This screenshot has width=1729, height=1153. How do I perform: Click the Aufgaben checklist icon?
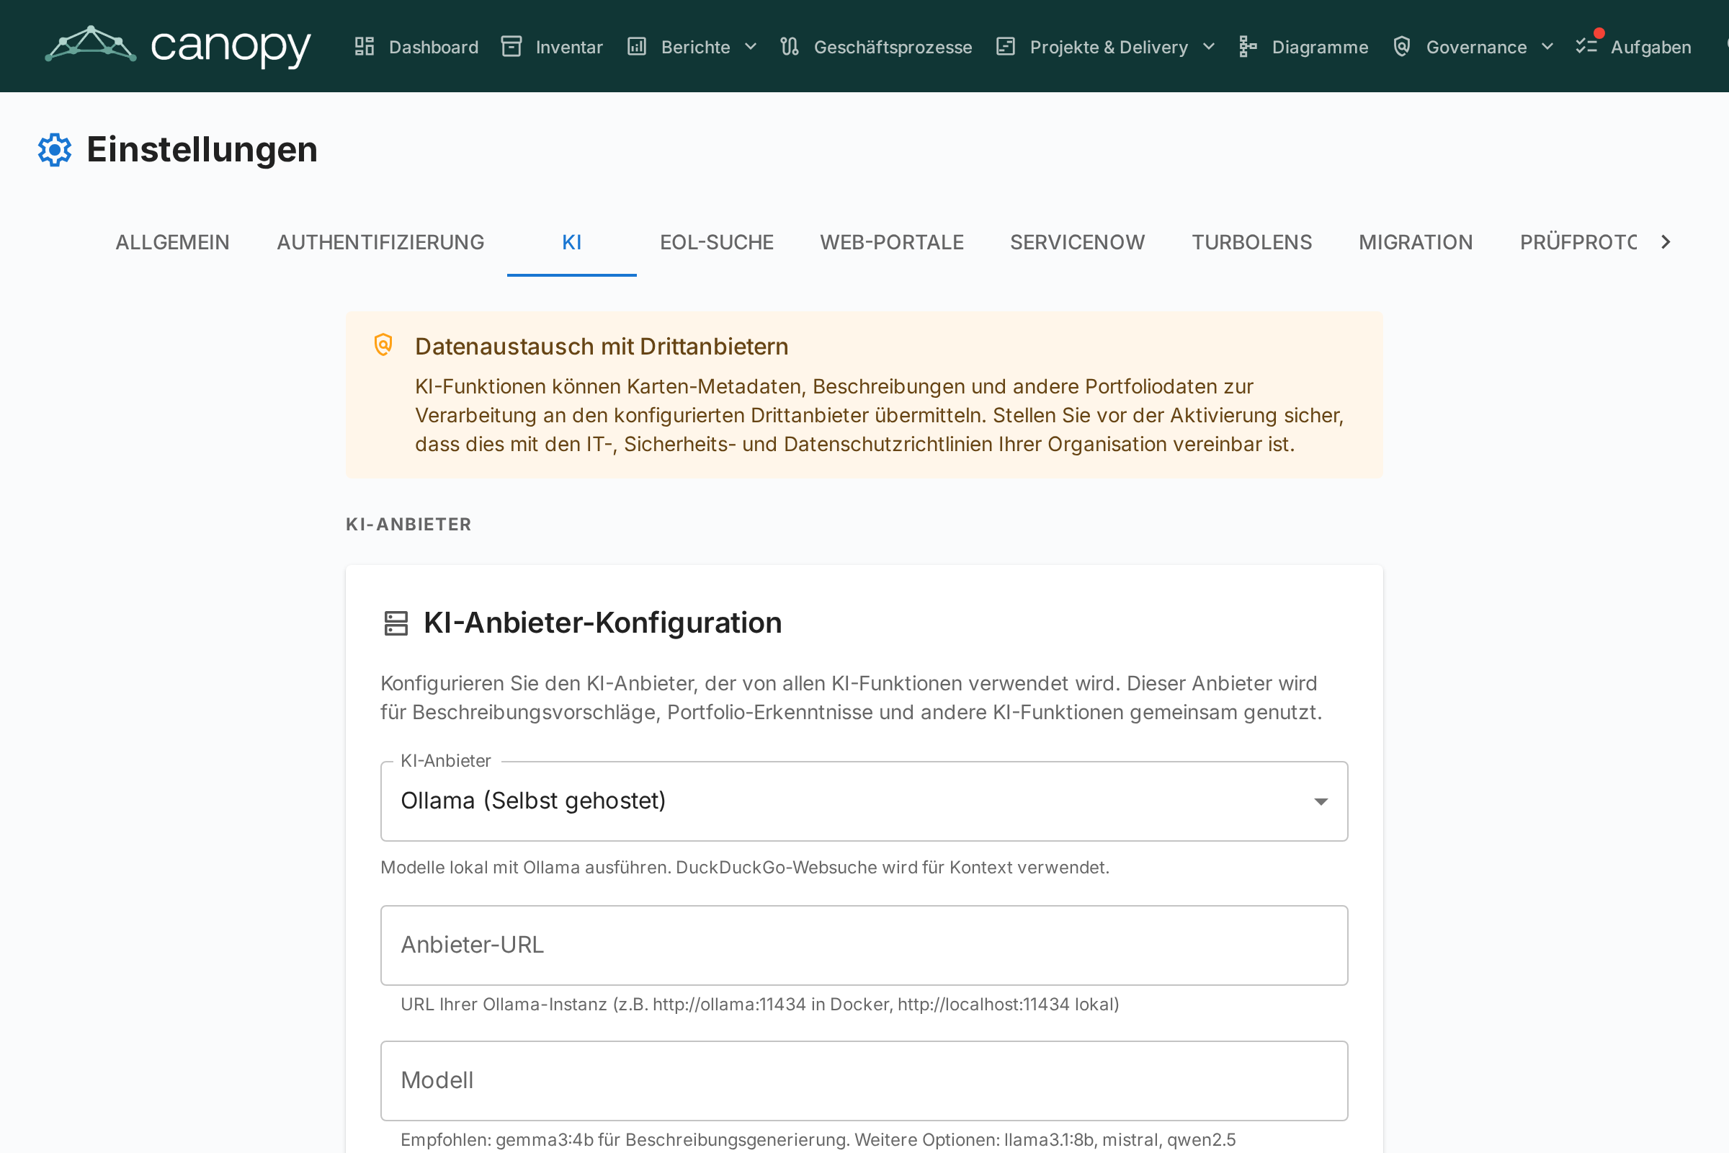[x=1586, y=47]
